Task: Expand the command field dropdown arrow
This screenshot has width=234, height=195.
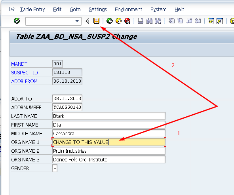Action: [77, 21]
